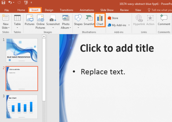
Task: Click the Table grid icon
Action: coord(17,18)
